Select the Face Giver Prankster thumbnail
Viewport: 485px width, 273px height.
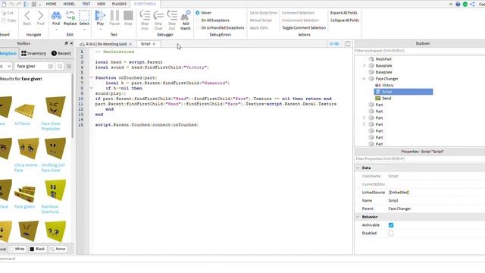(x=55, y=107)
